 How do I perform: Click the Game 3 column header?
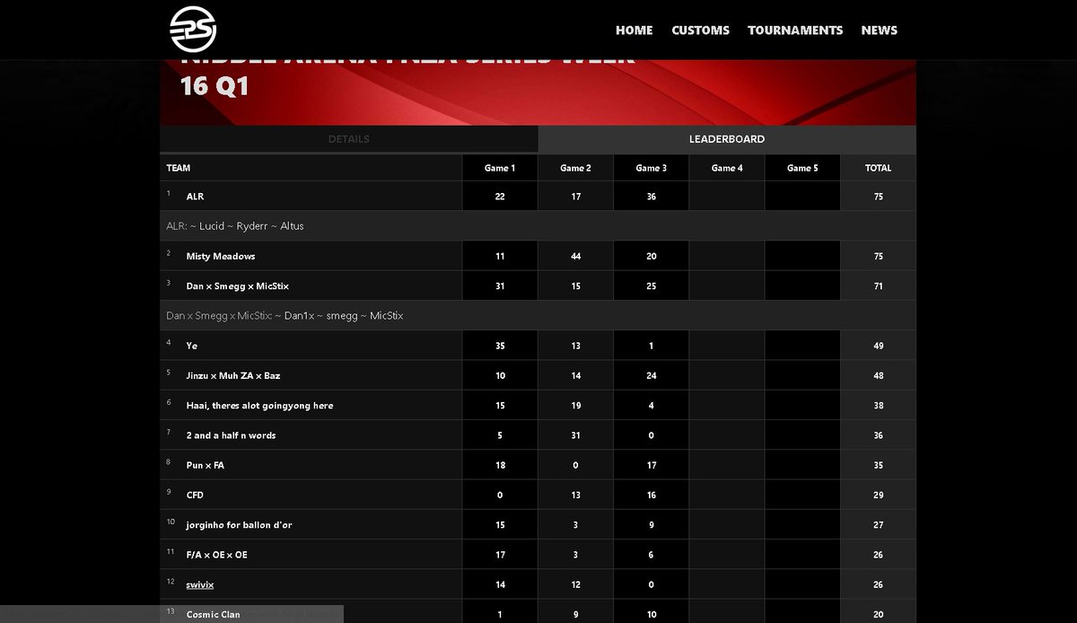tap(651, 168)
